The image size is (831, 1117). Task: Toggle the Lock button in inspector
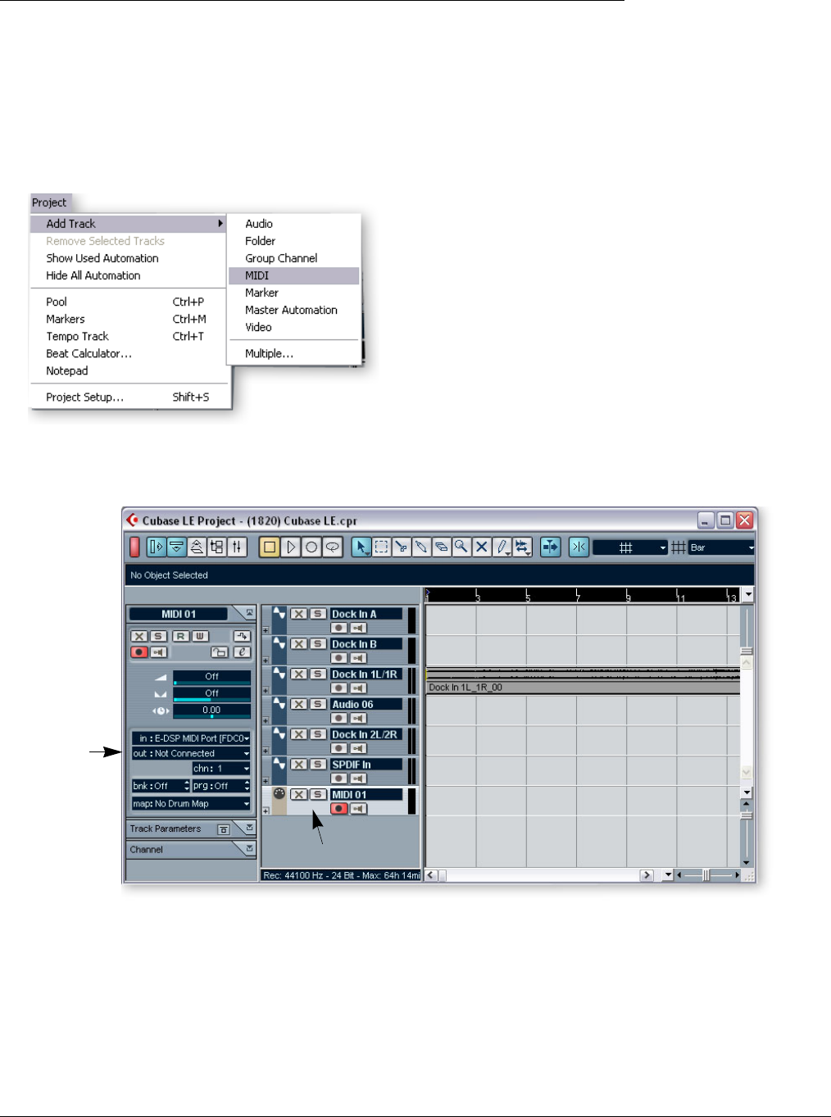(219, 652)
